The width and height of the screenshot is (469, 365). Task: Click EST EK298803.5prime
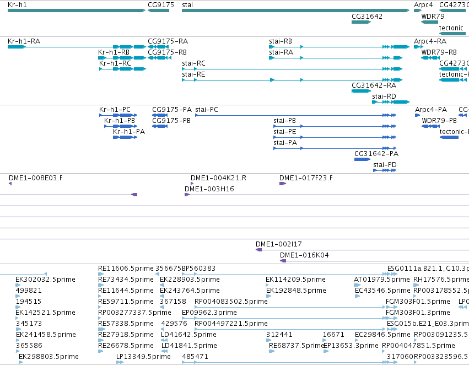tap(20, 362)
